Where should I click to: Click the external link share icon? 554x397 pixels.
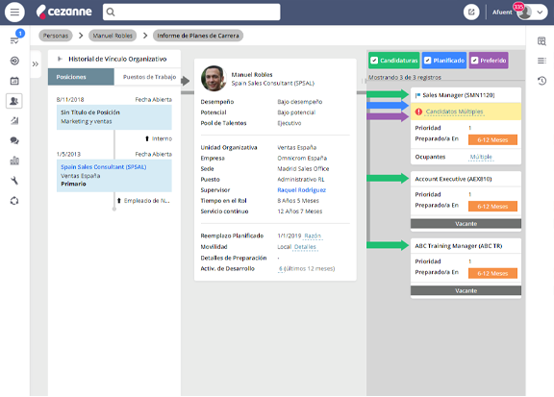click(x=471, y=12)
